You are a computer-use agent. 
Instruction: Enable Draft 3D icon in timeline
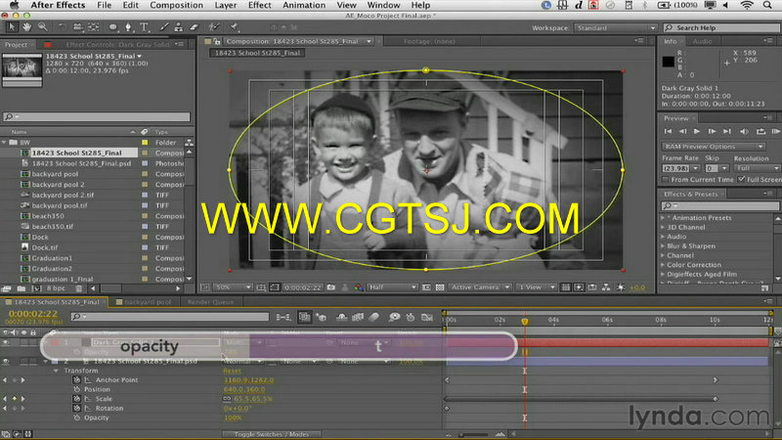322,317
